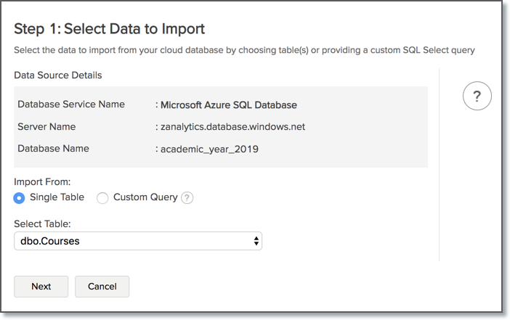Viewport: 510px width, 320px height.
Task: Select the Single Table radio button
Action: (20, 198)
